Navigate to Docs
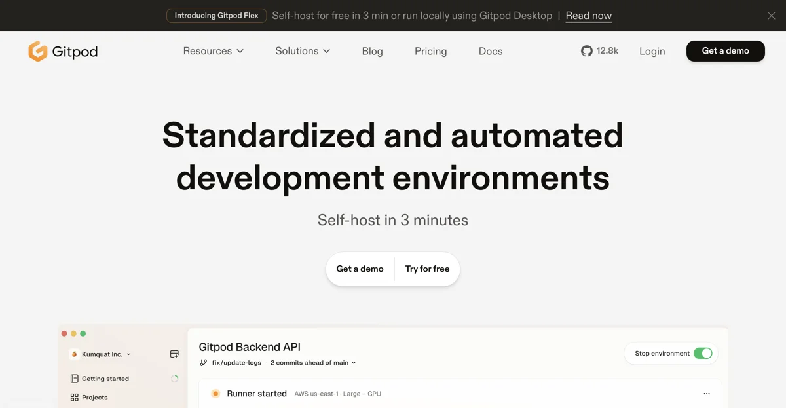This screenshot has height=408, width=786. (491, 51)
